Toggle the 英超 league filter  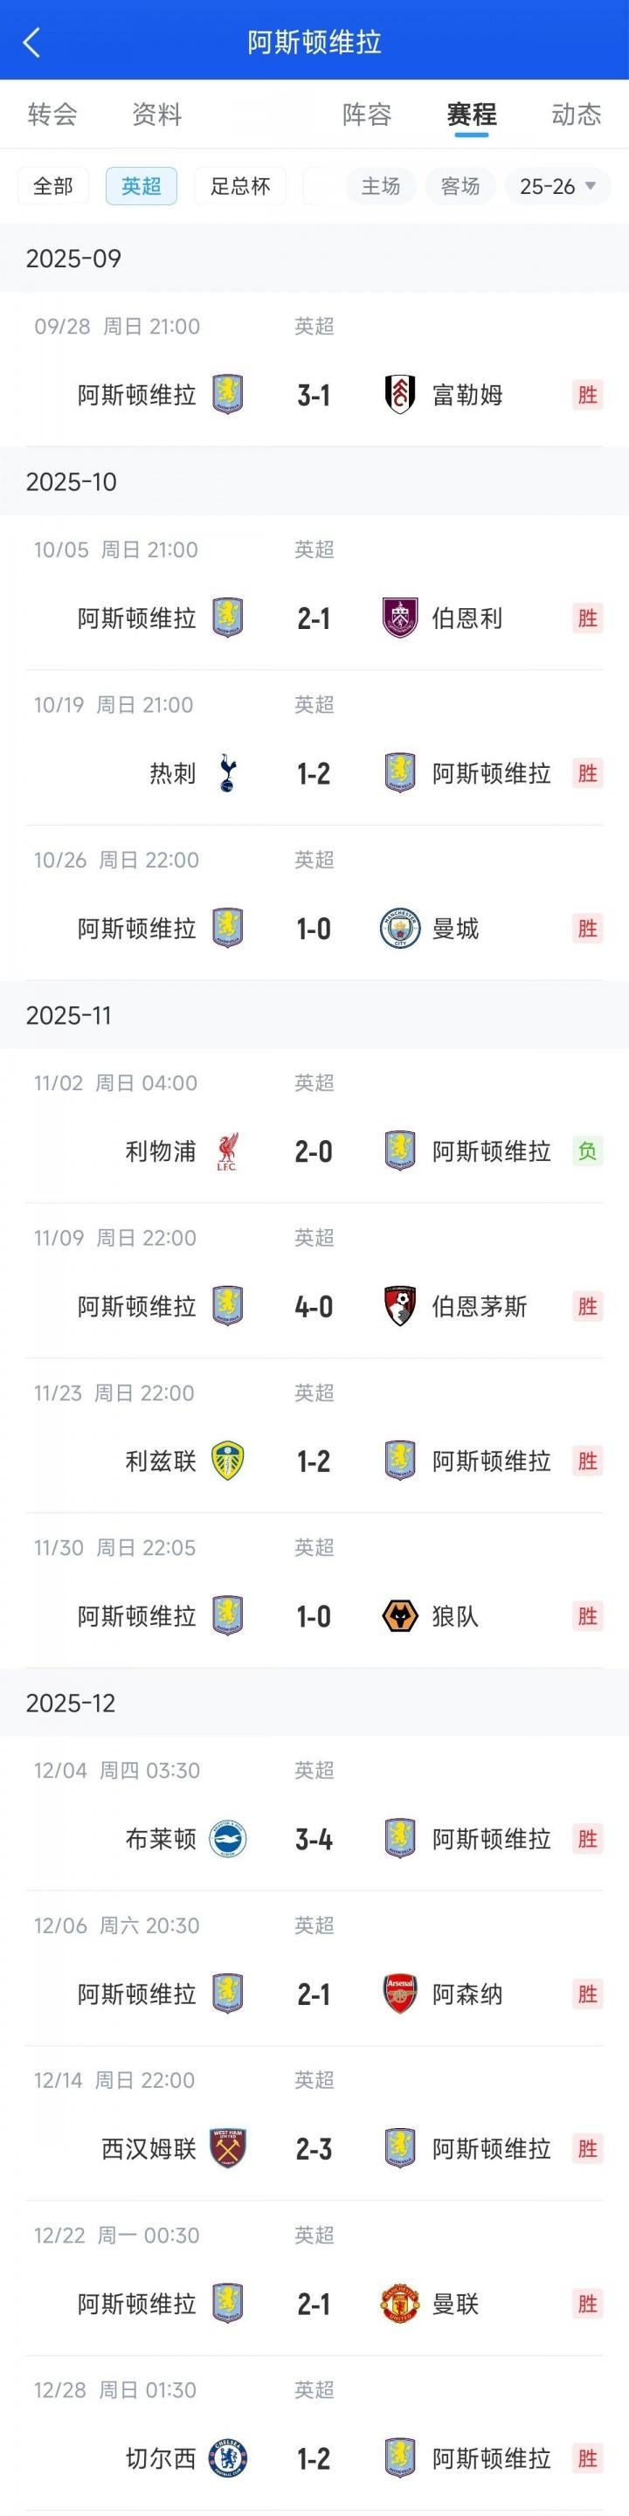[142, 187]
